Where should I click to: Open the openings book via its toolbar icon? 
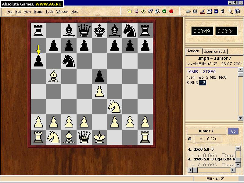[x=196, y=11]
